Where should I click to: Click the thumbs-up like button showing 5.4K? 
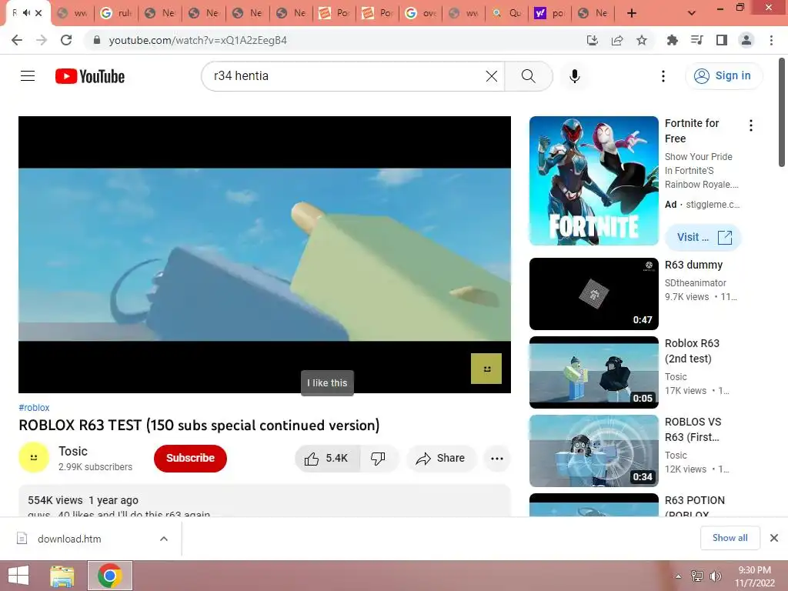point(327,458)
